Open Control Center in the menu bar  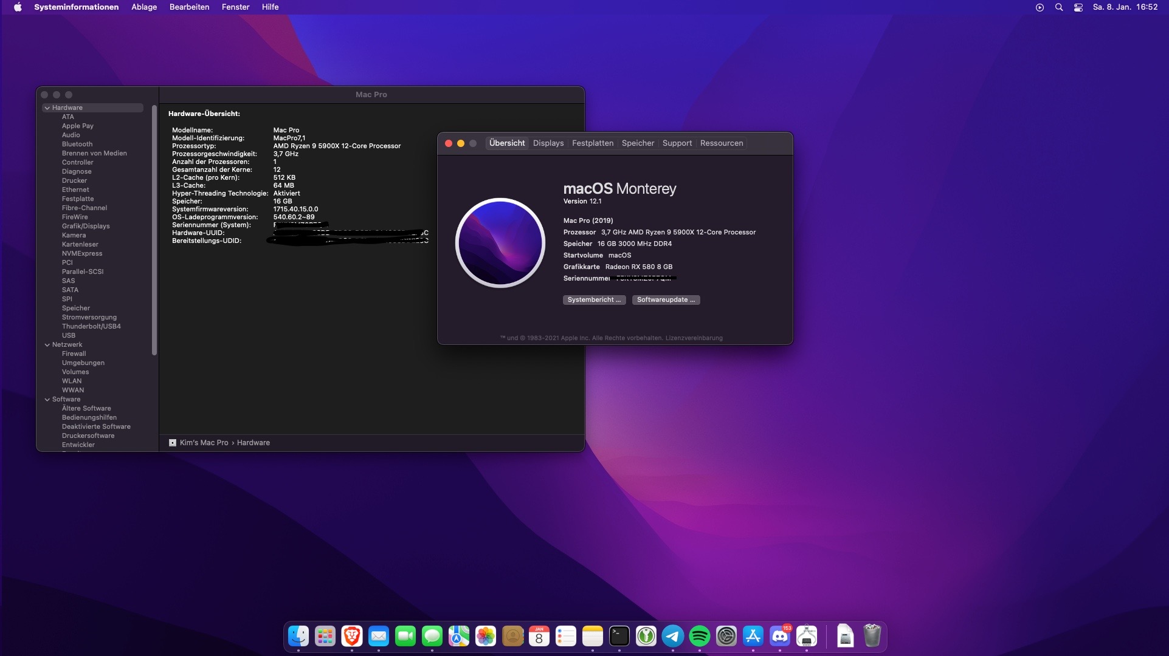click(x=1078, y=7)
